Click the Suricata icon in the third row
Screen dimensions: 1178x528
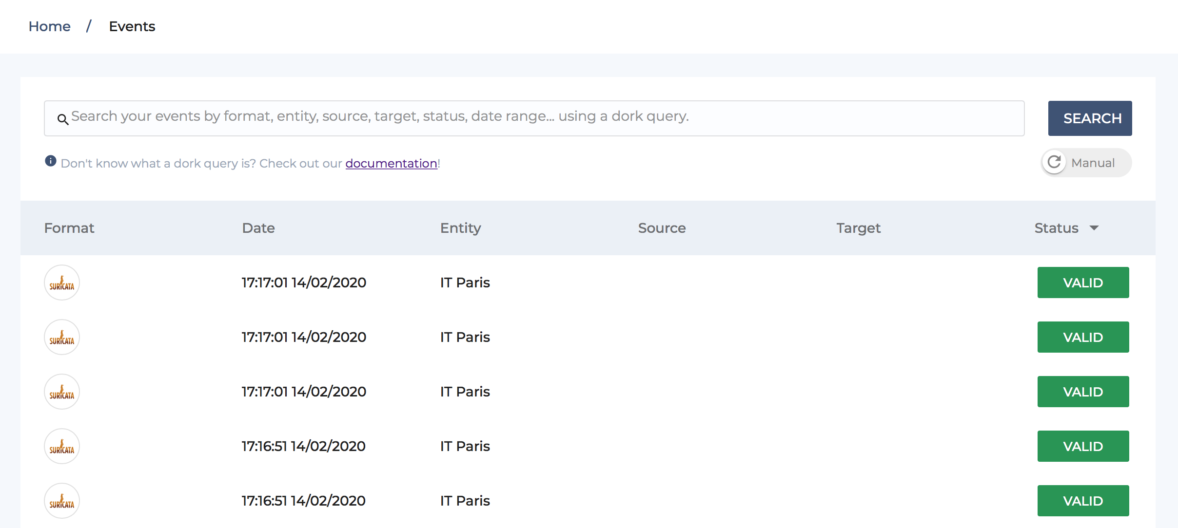tap(62, 392)
